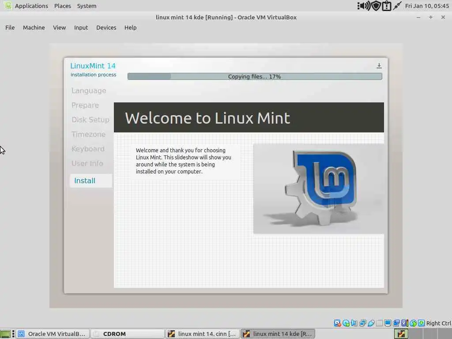
Task: Click the mouse integration status icon
Action: [x=413, y=323]
